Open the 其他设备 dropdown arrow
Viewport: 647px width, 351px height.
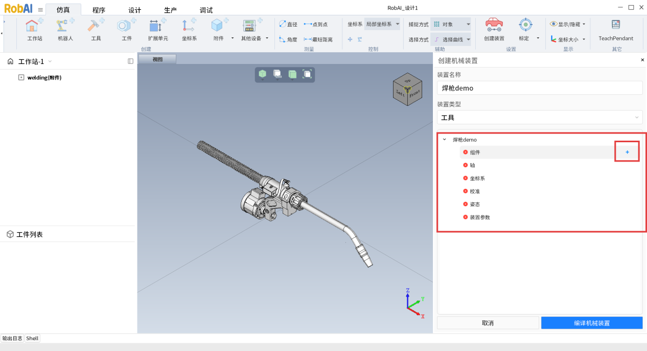click(267, 38)
